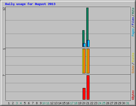The width and height of the screenshot is (136, 106).
Task: Click green weekend day label '11'
Action: click(48, 103)
